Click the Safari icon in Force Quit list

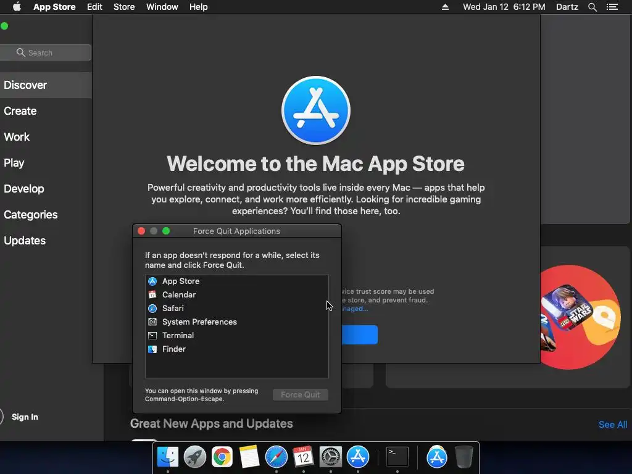coord(152,309)
